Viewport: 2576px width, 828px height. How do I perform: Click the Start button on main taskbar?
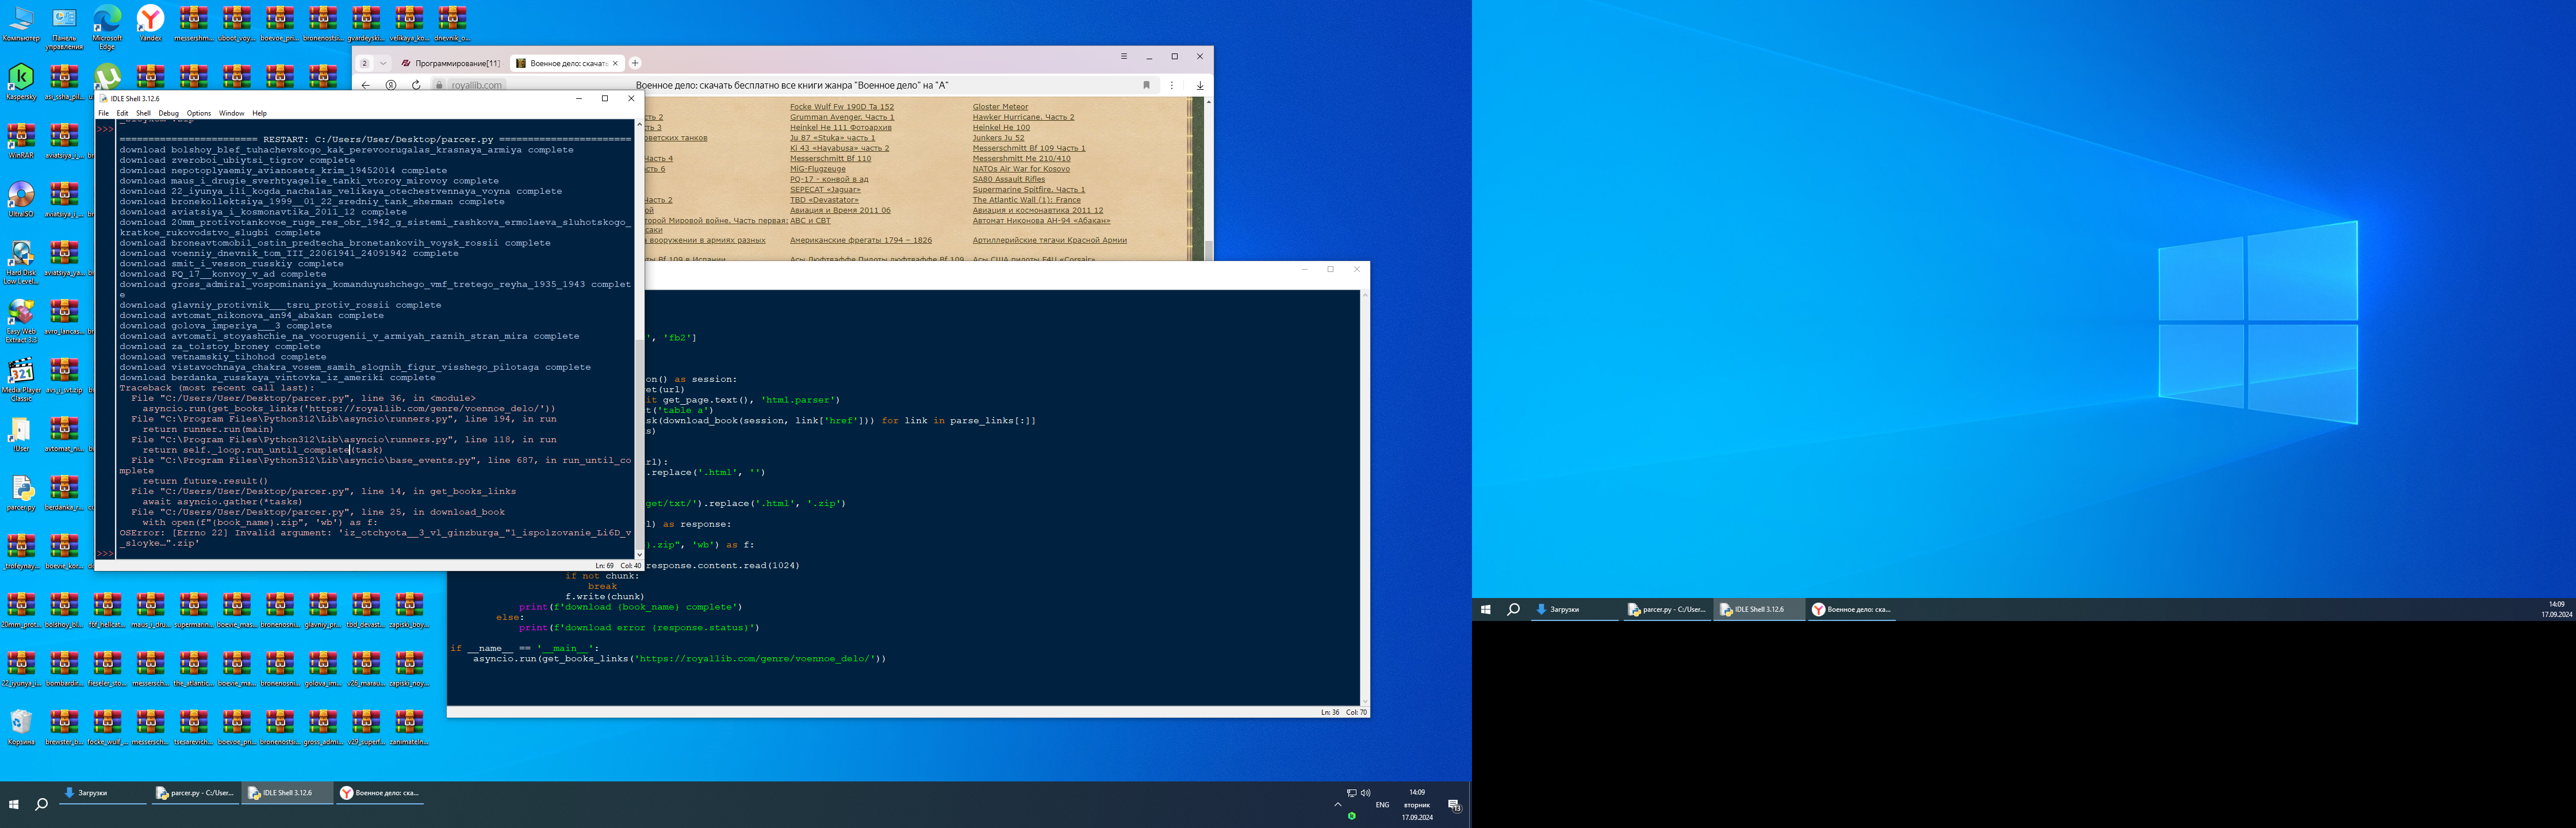(x=14, y=804)
